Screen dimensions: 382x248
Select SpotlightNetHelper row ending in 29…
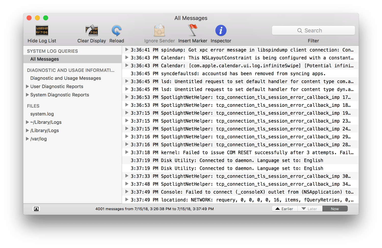pos(240,137)
